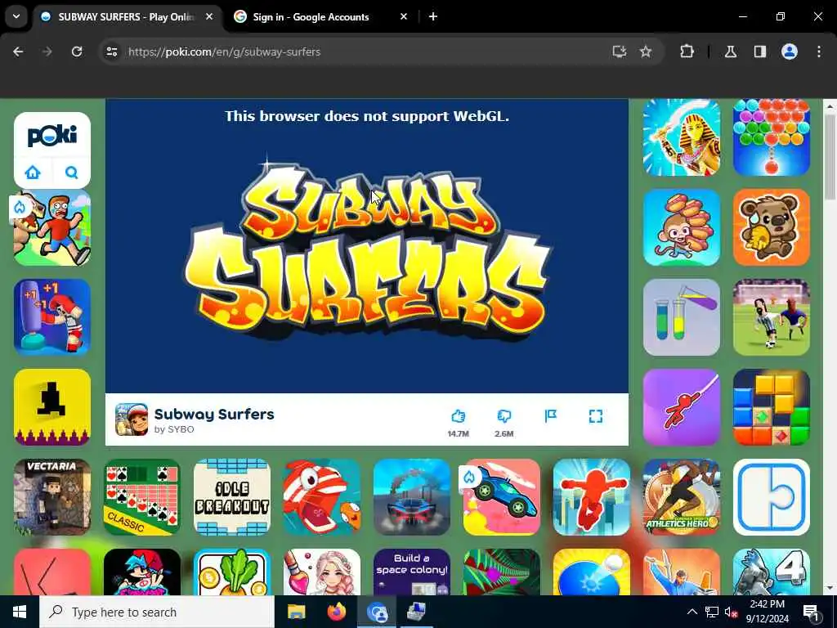Switch to SUBWAY SURFERS tab
Viewport: 837px width, 628px height.
(127, 17)
